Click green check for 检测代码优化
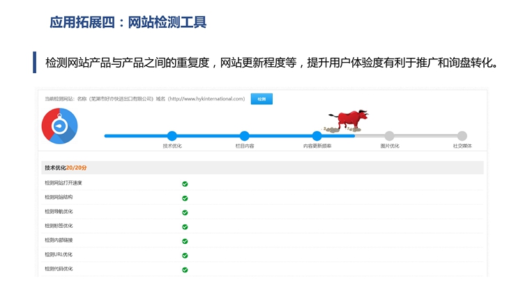 (185, 270)
